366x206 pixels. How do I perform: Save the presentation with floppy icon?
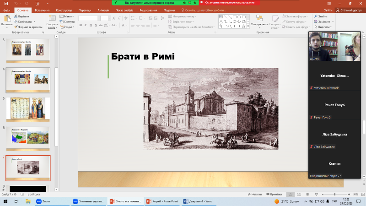coord(6,3)
